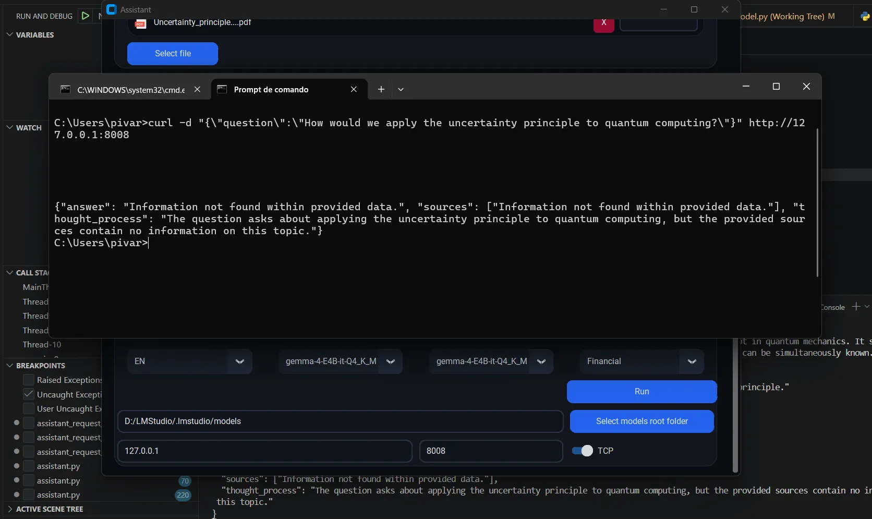
Task: Toggle the checkbox of the assistant.py breakpoint at line 70
Action: point(29,480)
